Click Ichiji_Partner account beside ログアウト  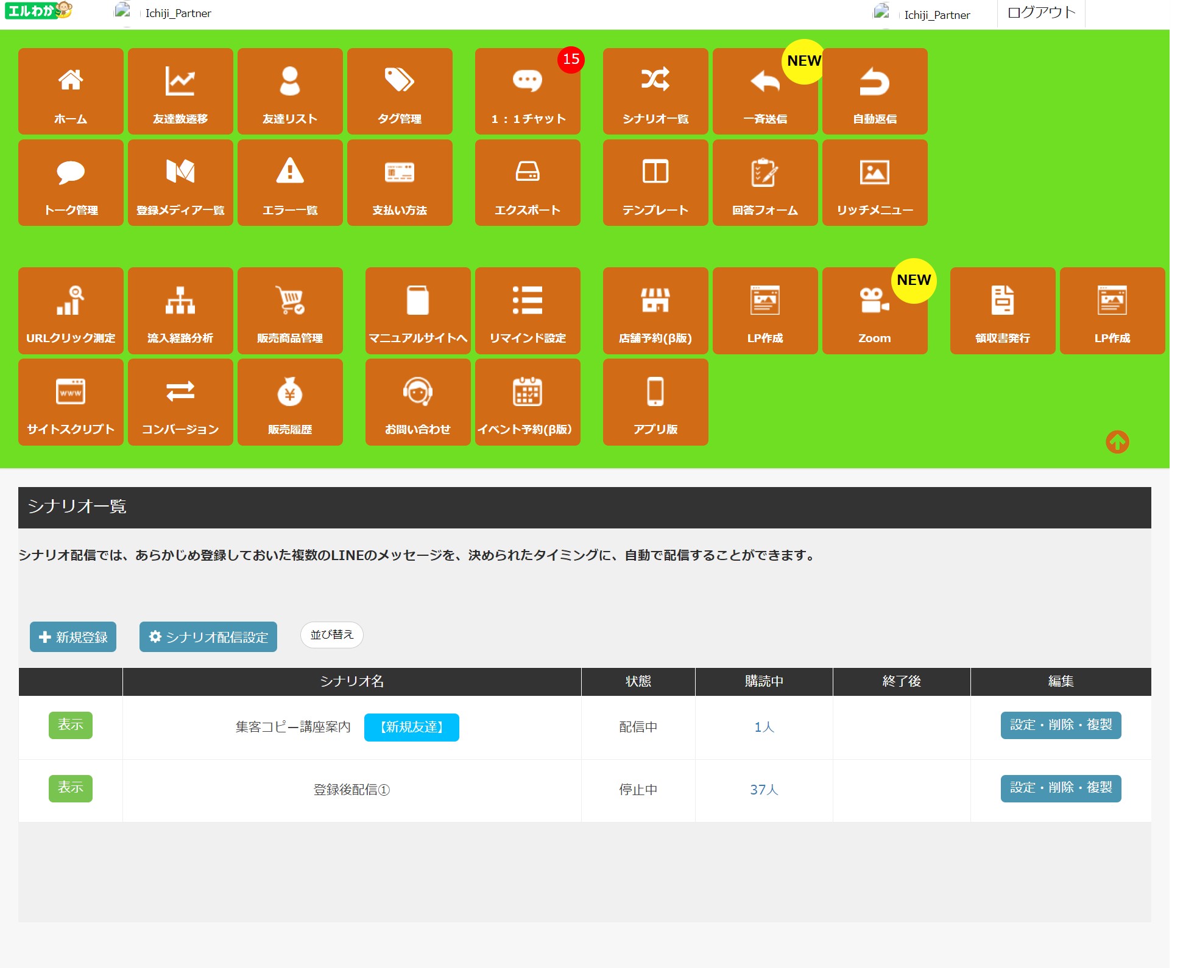922,14
